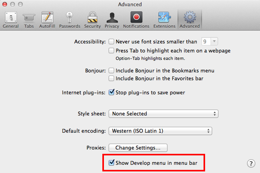
Task: Select the Passwords key icon
Action: click(69, 20)
